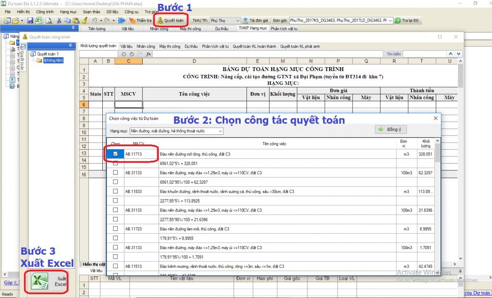The width and height of the screenshot is (492, 298).
Task: Click the Tìm kiếm search field
Action: pos(428,54)
